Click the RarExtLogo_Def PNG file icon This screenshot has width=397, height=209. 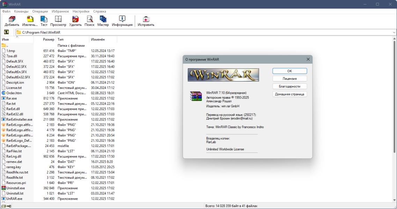tap(3, 140)
